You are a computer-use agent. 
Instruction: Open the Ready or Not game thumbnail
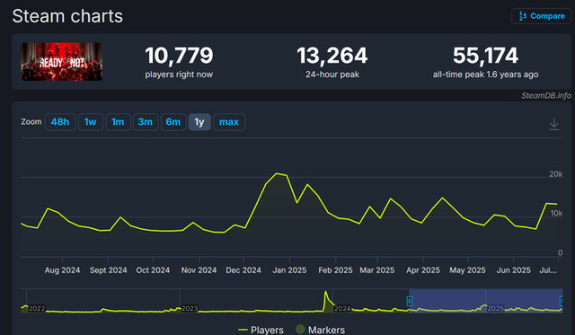[x=62, y=62]
